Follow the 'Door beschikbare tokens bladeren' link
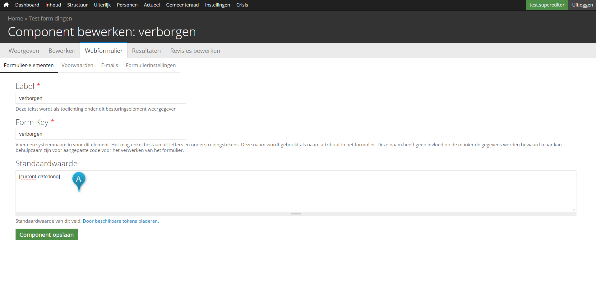 pyautogui.click(x=120, y=221)
